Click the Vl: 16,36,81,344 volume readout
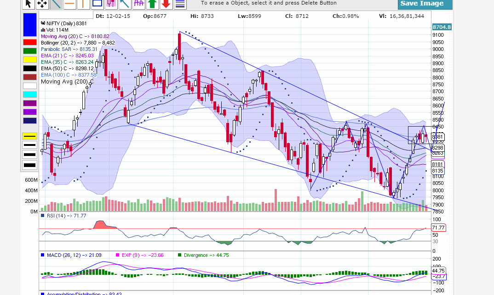This screenshot has width=494, height=295. click(402, 16)
